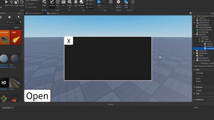Close the LocalScript tab
Viewport: 214px width, 120px height.
[x=58, y=13]
